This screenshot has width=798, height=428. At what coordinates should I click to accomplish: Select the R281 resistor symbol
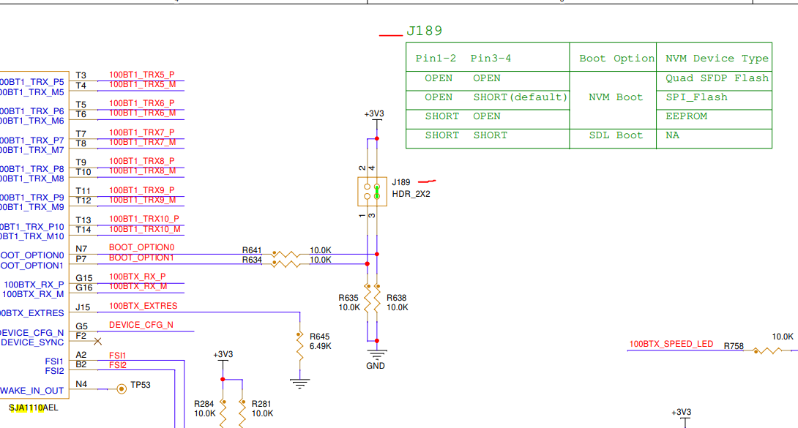coord(242,413)
